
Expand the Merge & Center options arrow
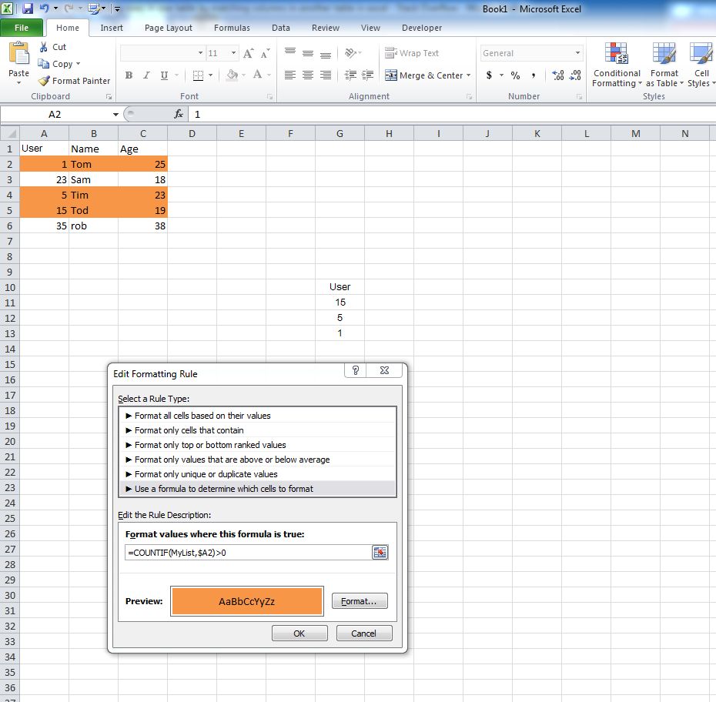[x=469, y=75]
